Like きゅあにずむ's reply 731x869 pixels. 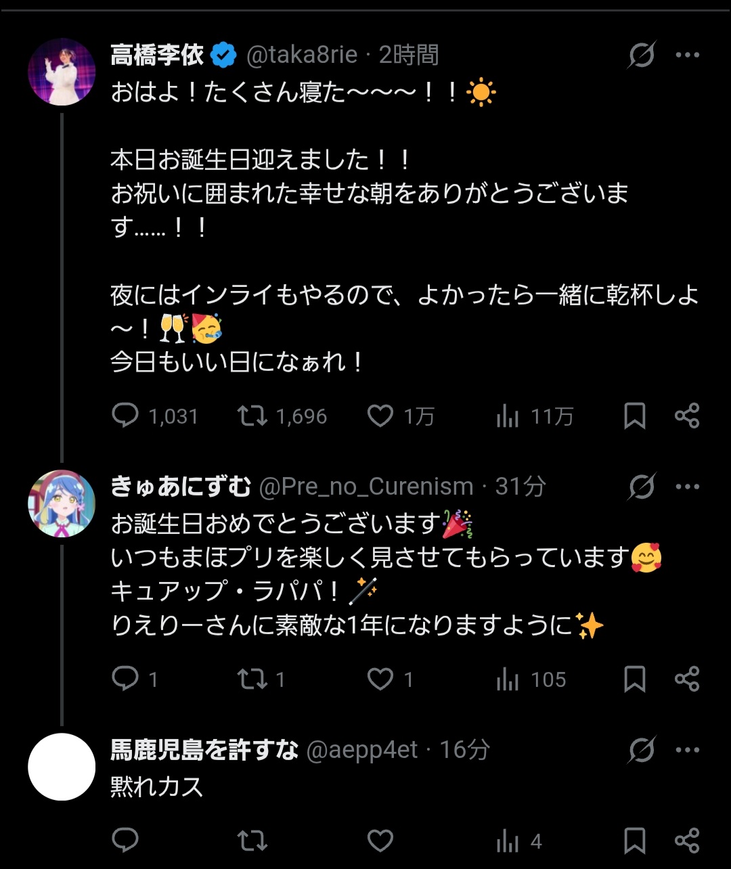[380, 679]
